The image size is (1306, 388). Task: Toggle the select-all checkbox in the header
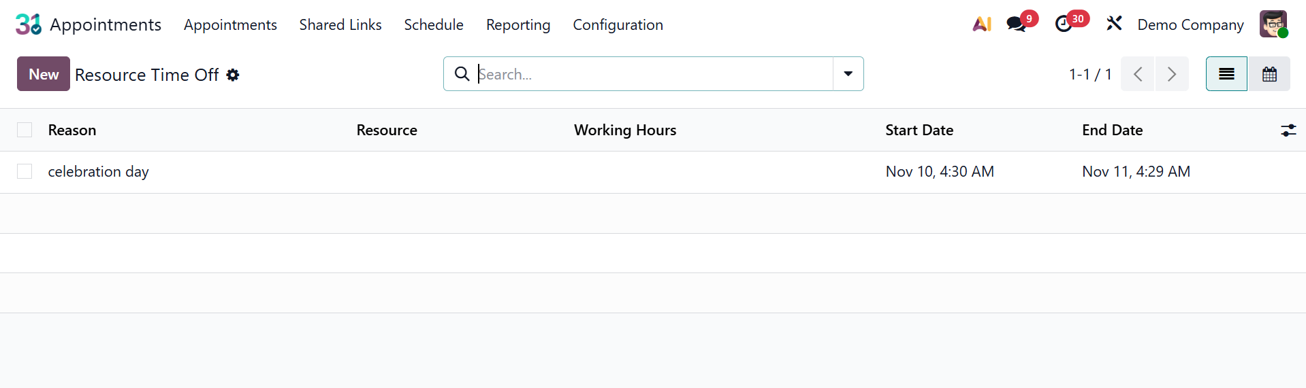[25, 130]
